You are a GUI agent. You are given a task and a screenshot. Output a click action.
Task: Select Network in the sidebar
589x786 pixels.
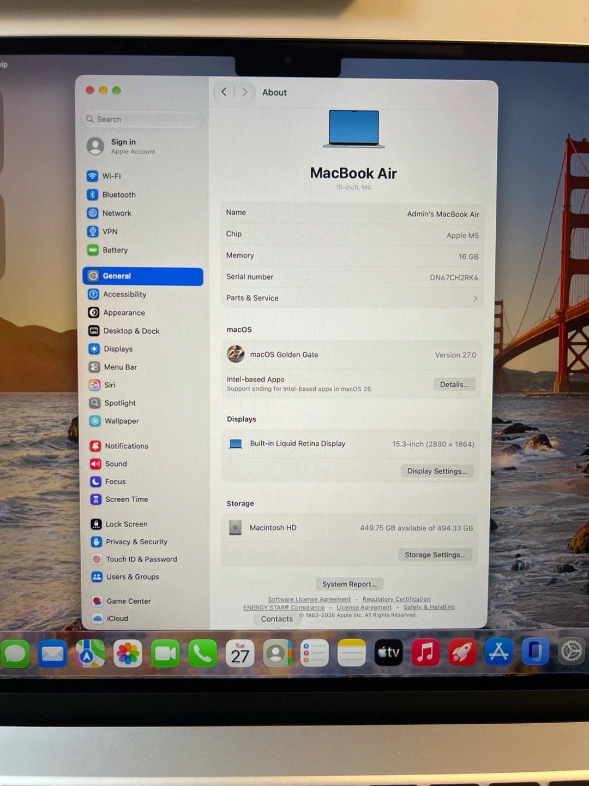(x=143, y=213)
